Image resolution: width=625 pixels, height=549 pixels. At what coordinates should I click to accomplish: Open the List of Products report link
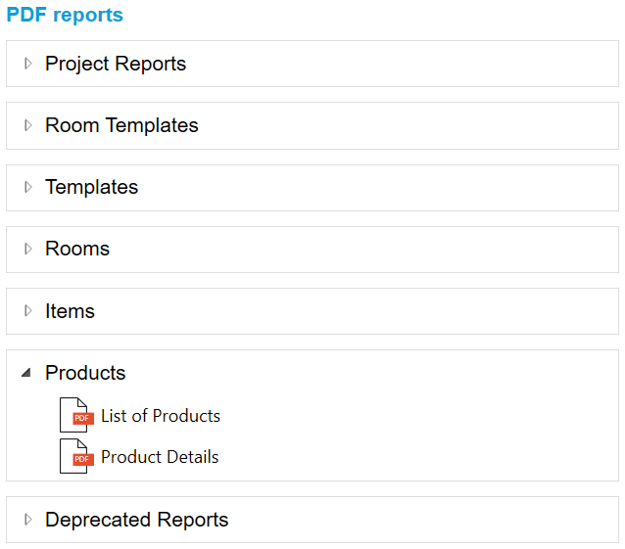click(161, 416)
